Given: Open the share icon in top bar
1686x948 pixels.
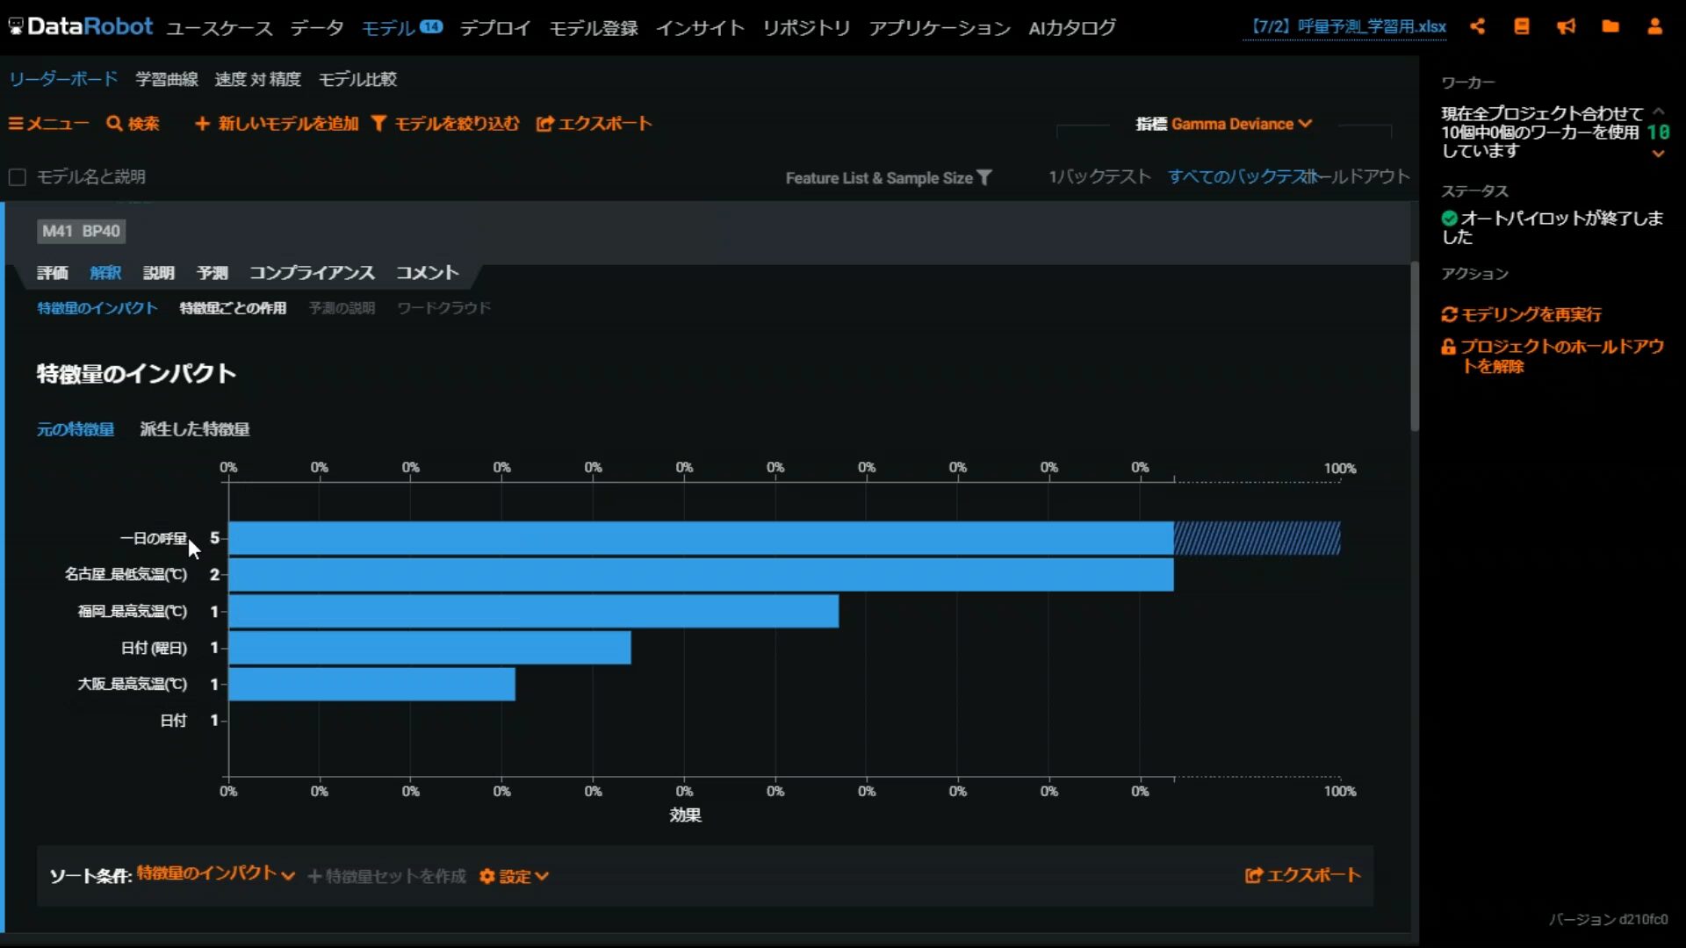Looking at the screenshot, I should (x=1478, y=26).
